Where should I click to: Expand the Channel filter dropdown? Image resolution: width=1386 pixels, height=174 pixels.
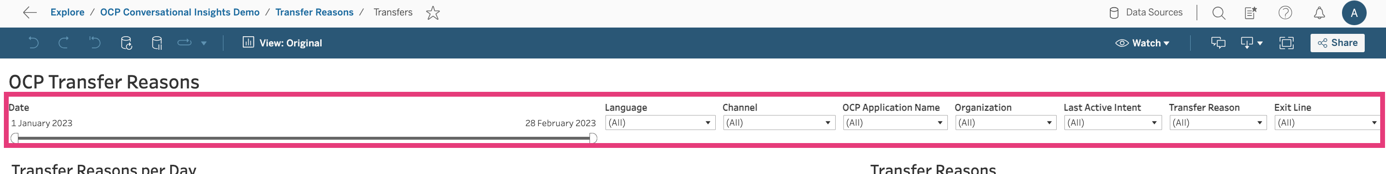pos(779,123)
